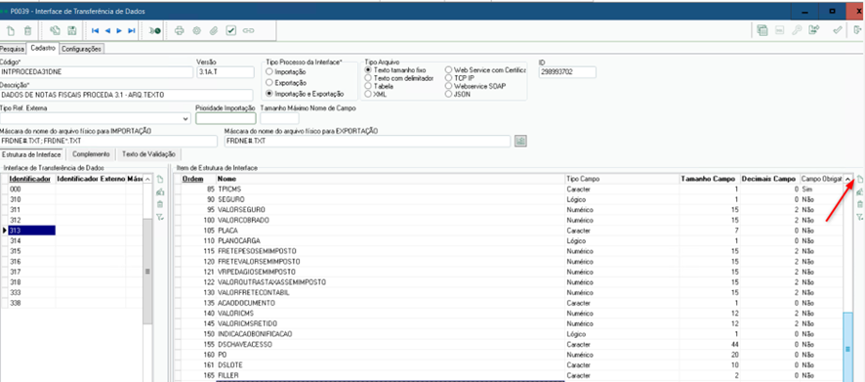Click the trash Delete icon in main toolbar
The width and height of the screenshot is (865, 382).
[x=27, y=31]
